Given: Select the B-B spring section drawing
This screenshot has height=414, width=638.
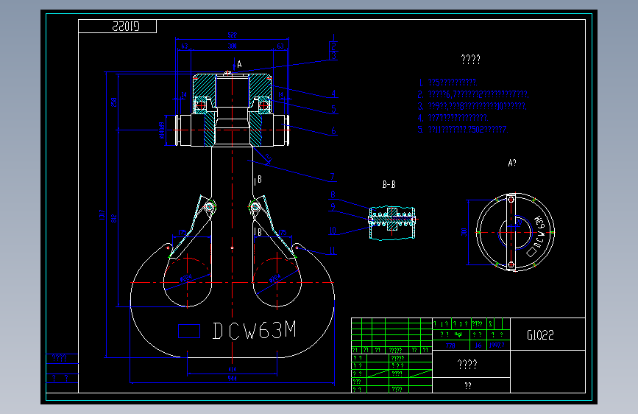Looking at the screenshot, I should click(391, 222).
